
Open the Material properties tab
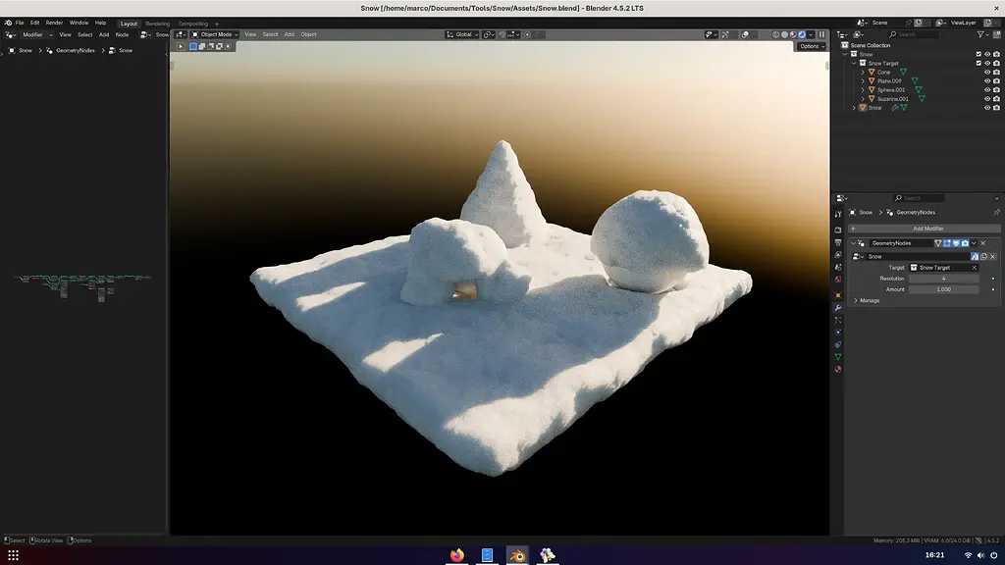point(838,369)
